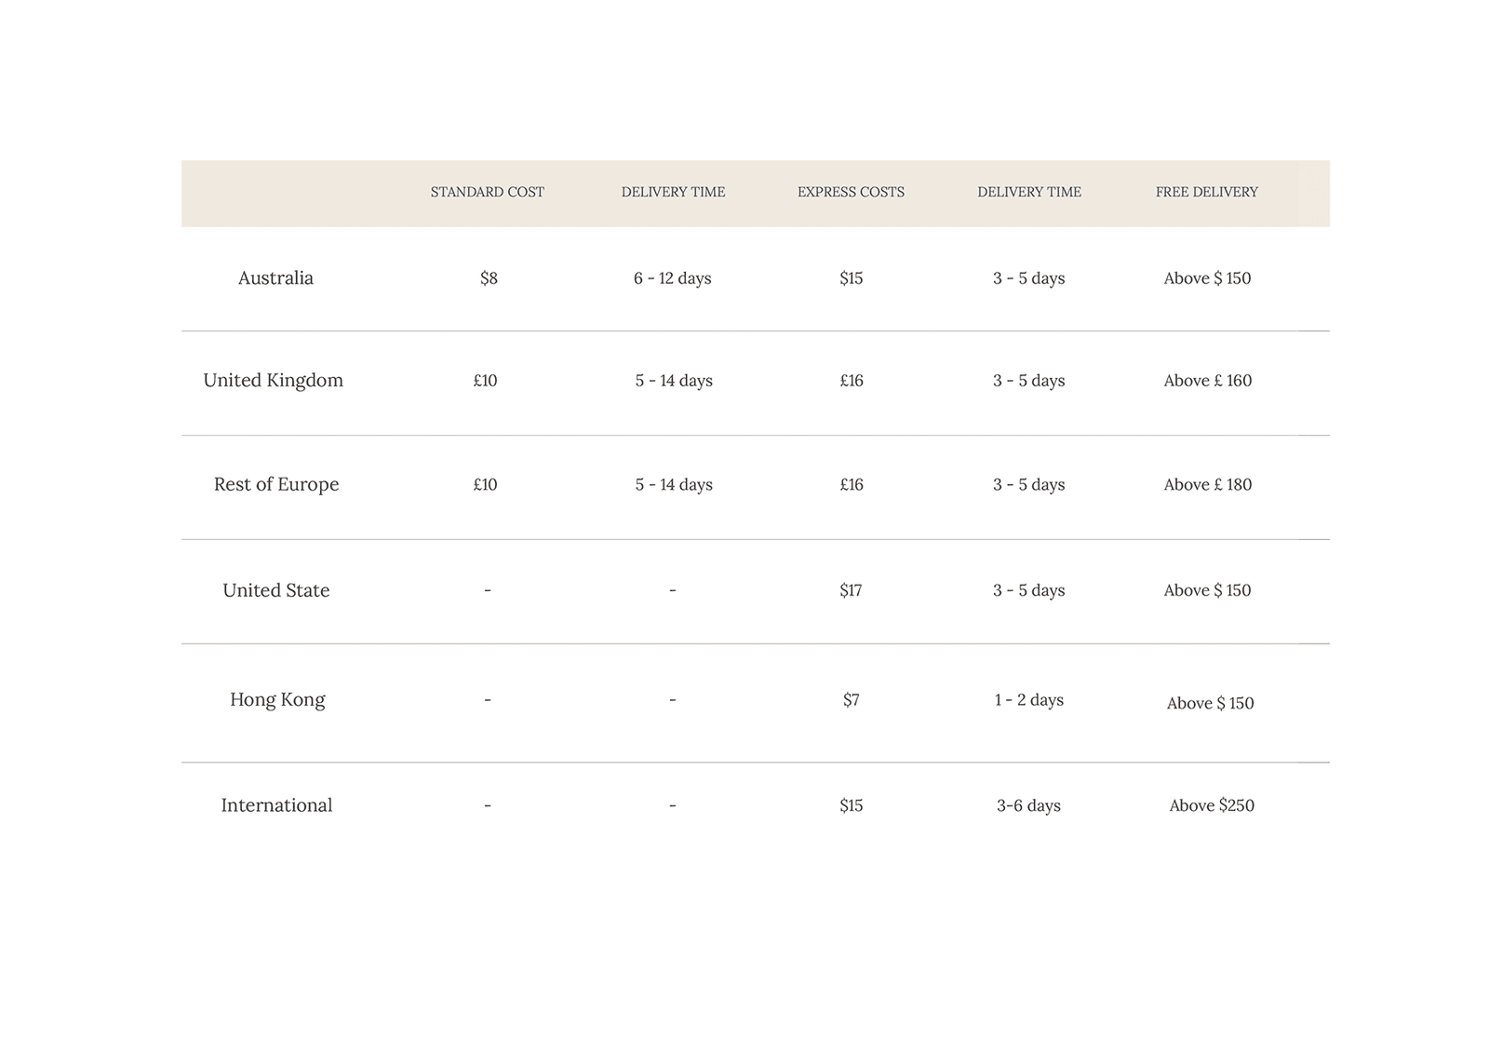Click Rest of Europe's Above £ 180 cell
Viewport: 1489px width, 1053px height.
(1207, 485)
